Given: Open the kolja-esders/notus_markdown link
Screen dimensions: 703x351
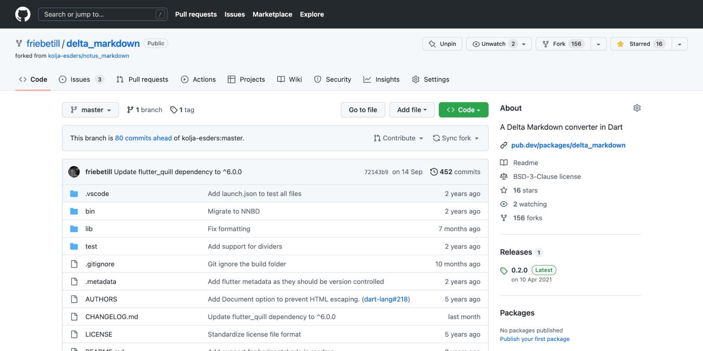Looking at the screenshot, I should point(89,56).
